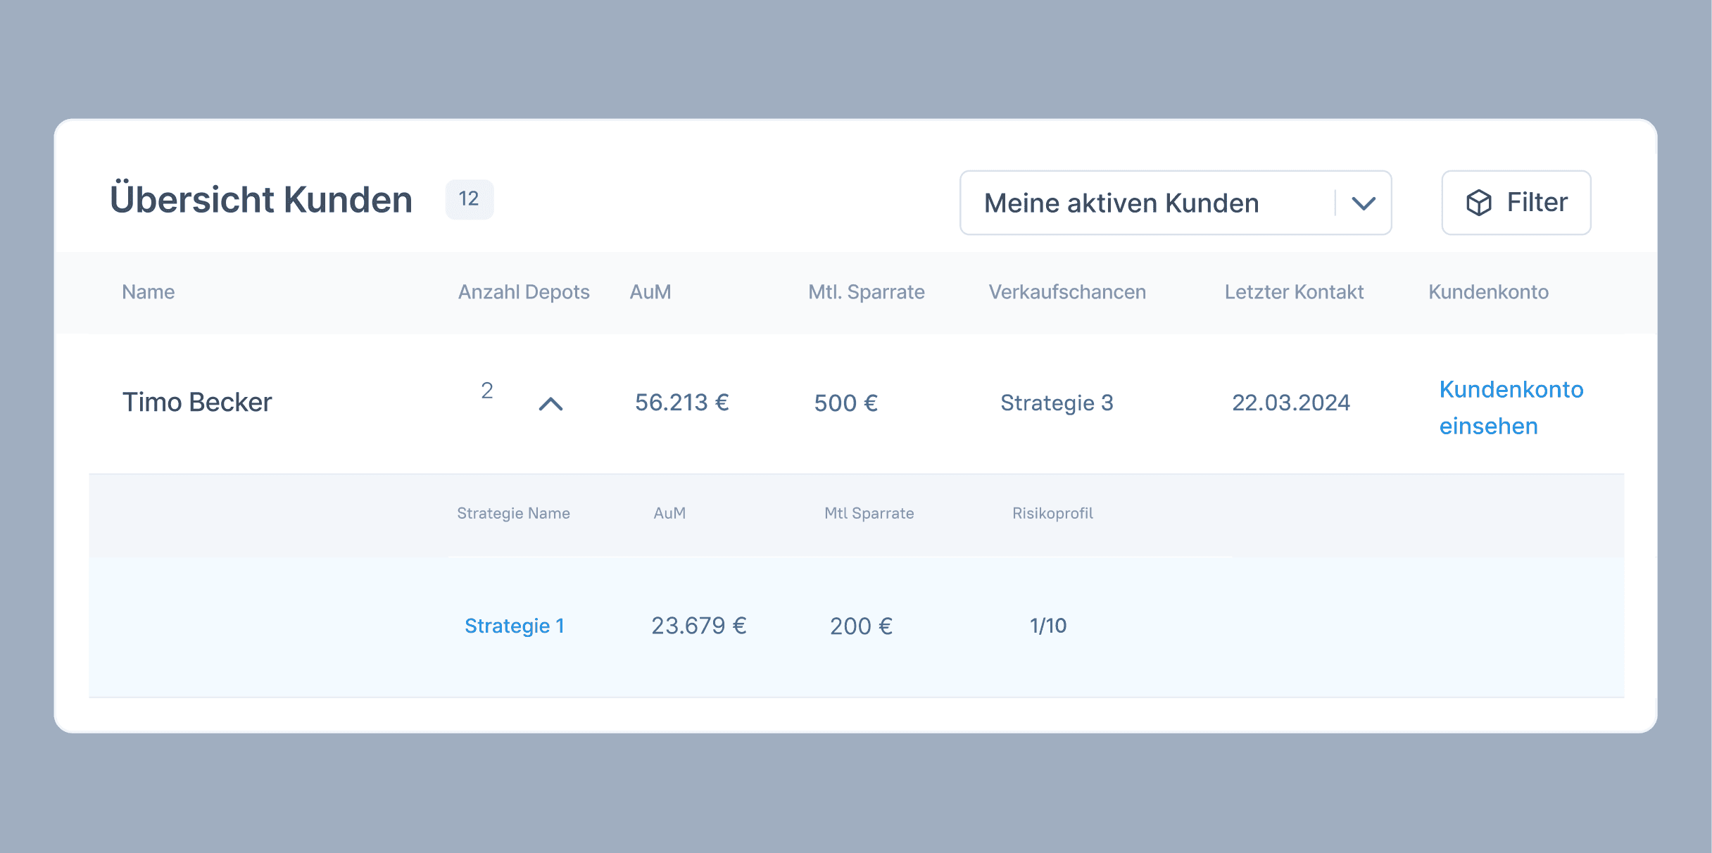Click the Risikoprofil sub-table header
This screenshot has height=853, width=1712.
pyautogui.click(x=1052, y=513)
